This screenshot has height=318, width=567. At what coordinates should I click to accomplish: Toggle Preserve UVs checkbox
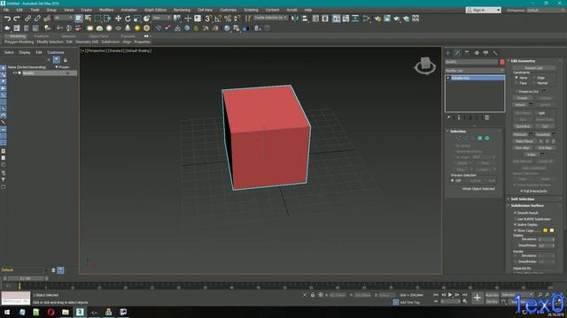[x=517, y=92]
